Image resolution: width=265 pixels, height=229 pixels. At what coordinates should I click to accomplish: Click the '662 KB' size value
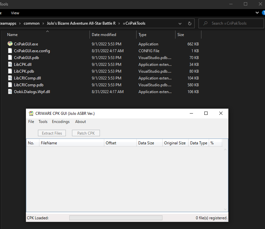193,44
